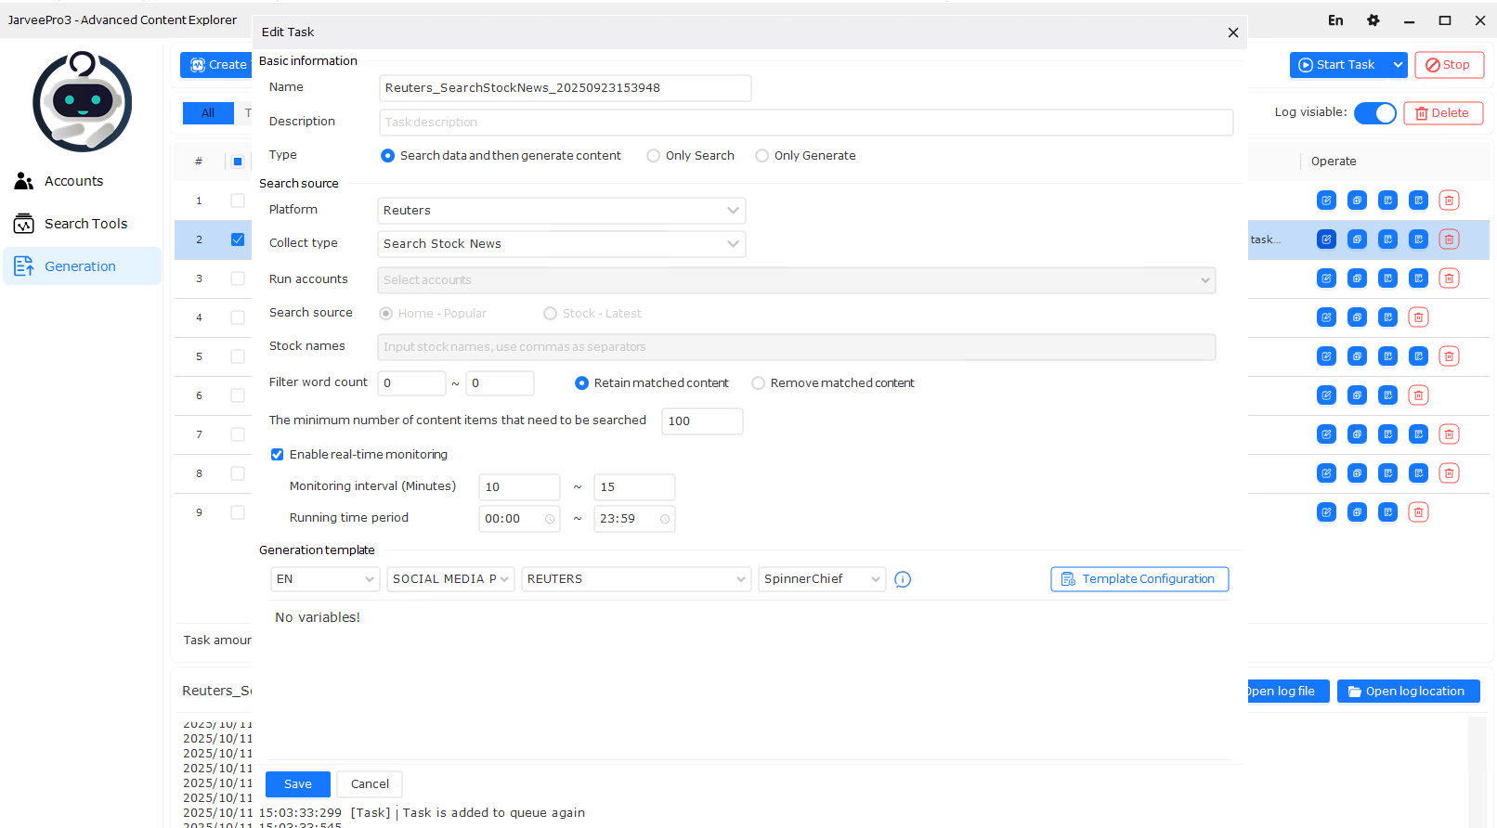Select Remove matched content option
This screenshot has width=1497, height=828.
coord(759,383)
